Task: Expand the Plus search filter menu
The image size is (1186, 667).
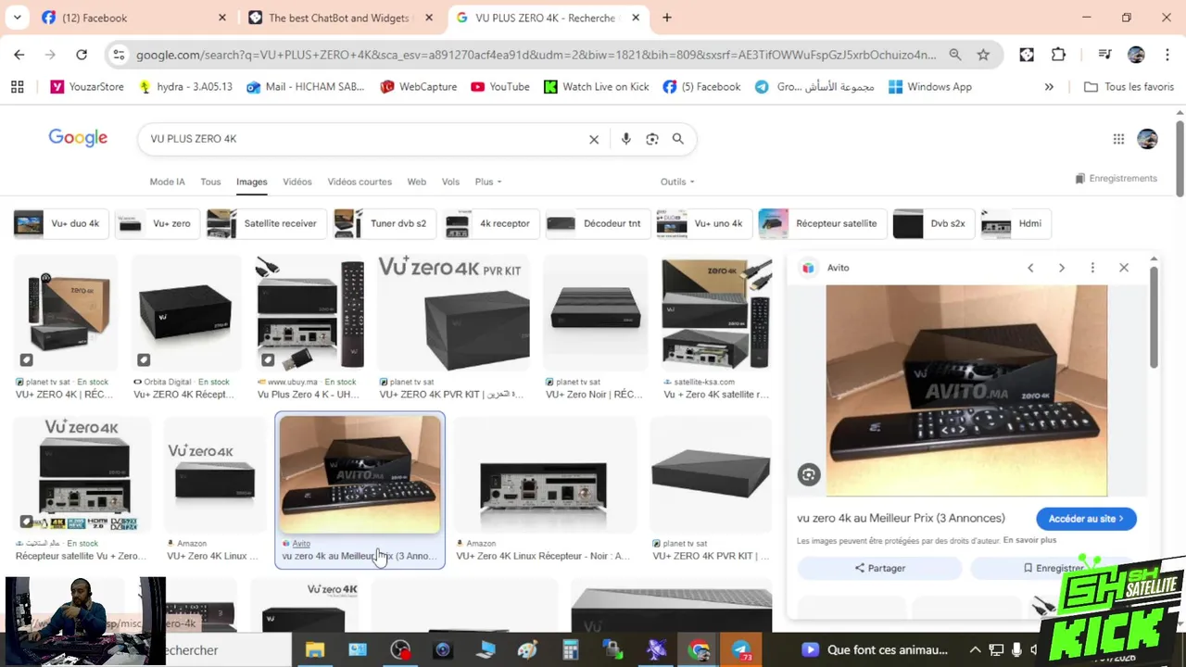Action: pyautogui.click(x=488, y=182)
